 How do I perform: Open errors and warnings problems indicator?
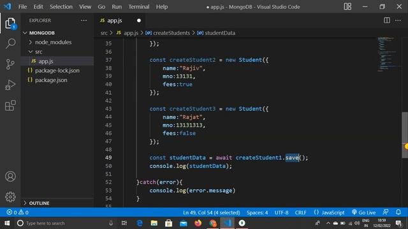point(17,212)
